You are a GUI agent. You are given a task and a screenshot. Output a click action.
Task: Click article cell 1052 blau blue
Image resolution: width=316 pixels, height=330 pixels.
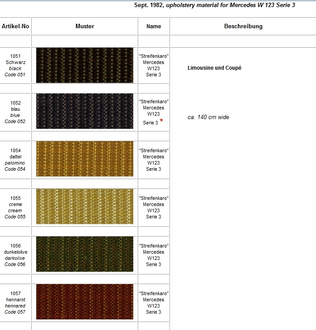[x=15, y=112]
